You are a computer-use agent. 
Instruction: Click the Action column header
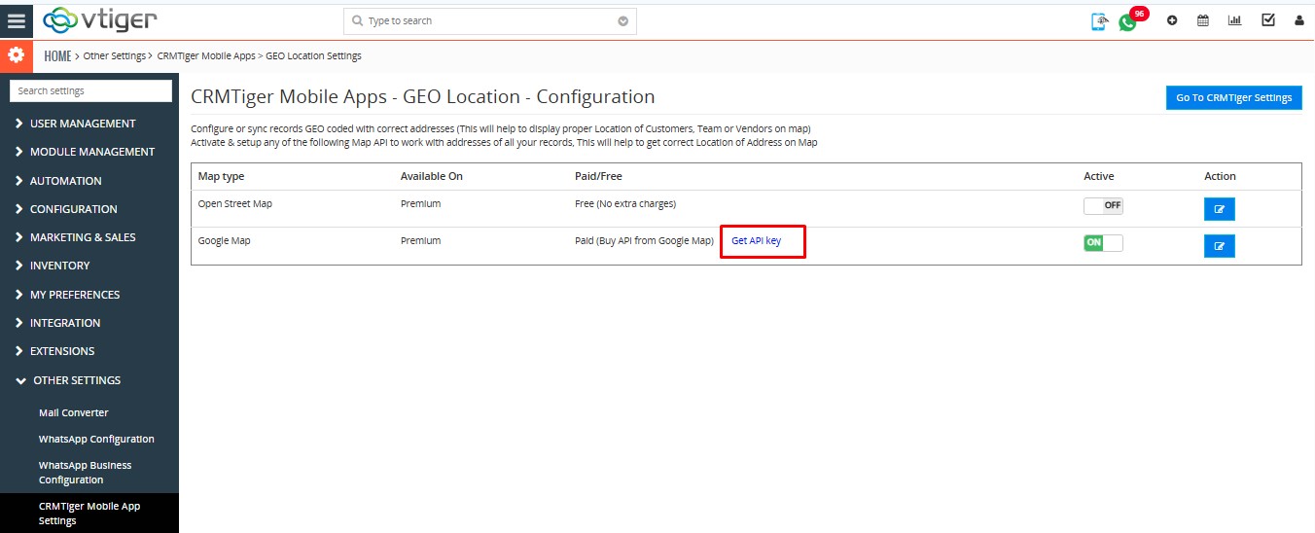point(1220,176)
